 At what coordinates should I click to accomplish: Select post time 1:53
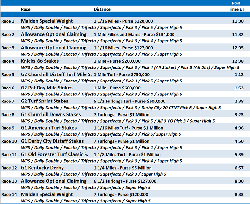pyautogui.click(x=239, y=88)
